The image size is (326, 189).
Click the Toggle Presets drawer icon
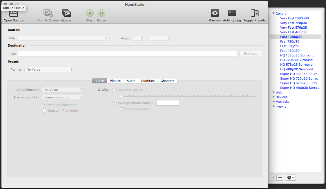click(255, 13)
